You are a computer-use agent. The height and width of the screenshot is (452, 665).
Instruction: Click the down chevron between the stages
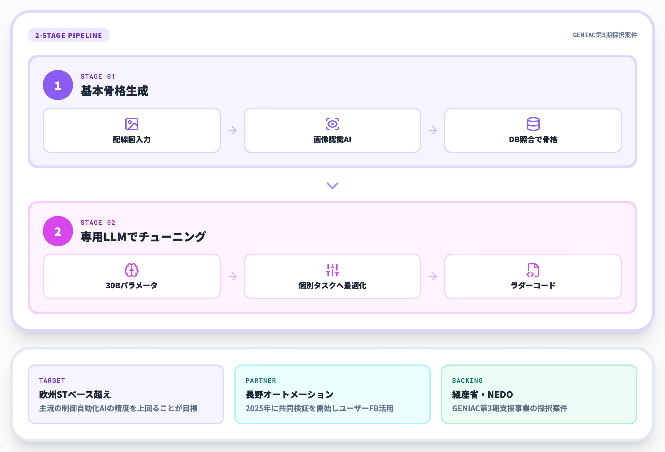(332, 185)
